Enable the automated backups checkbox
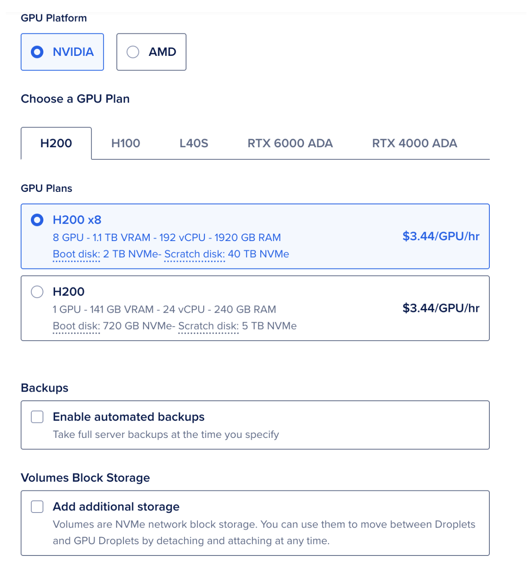The image size is (529, 583). click(37, 417)
